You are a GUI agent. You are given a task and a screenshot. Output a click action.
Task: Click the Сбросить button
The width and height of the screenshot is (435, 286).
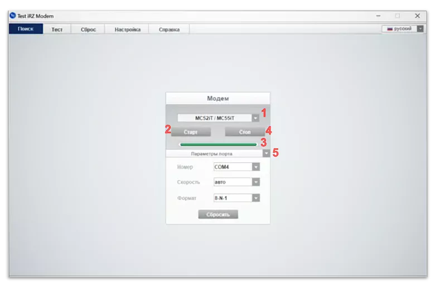[x=218, y=214]
